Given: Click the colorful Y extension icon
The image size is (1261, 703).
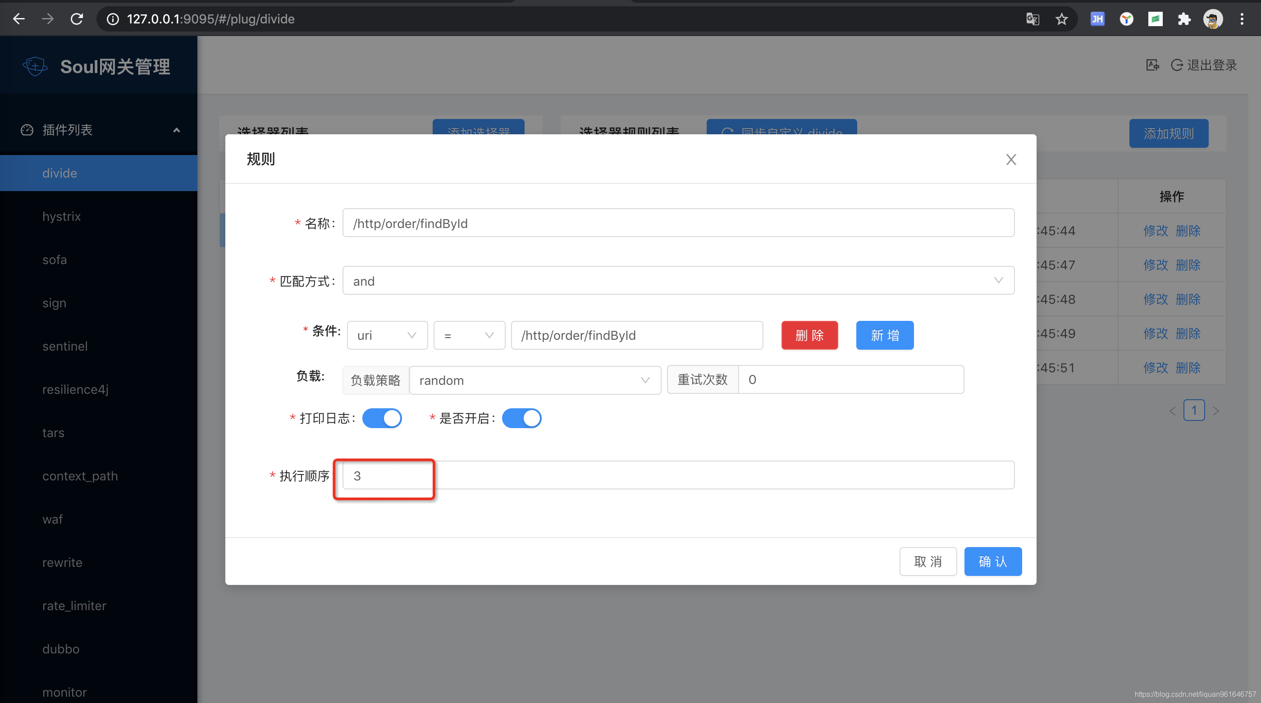Looking at the screenshot, I should click(1126, 19).
